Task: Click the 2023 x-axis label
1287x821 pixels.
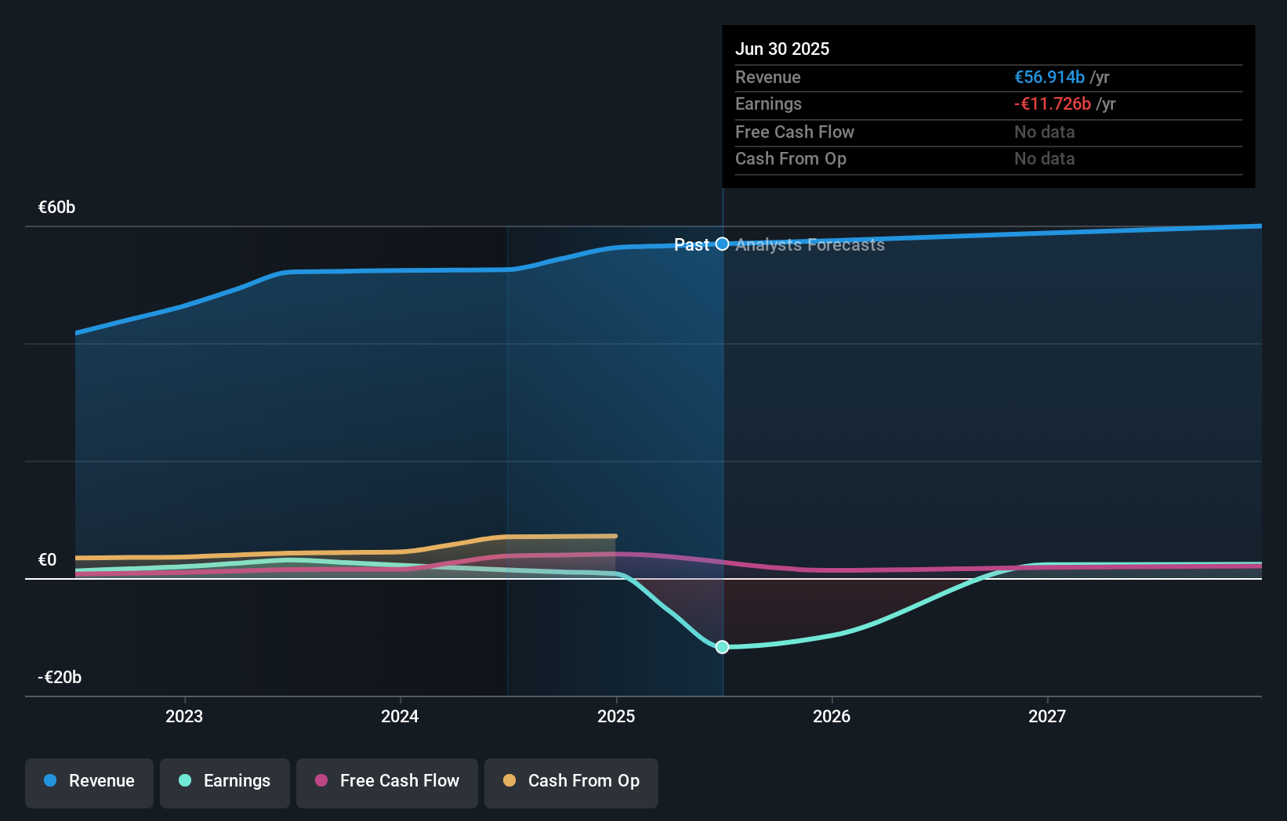Action: point(184,717)
